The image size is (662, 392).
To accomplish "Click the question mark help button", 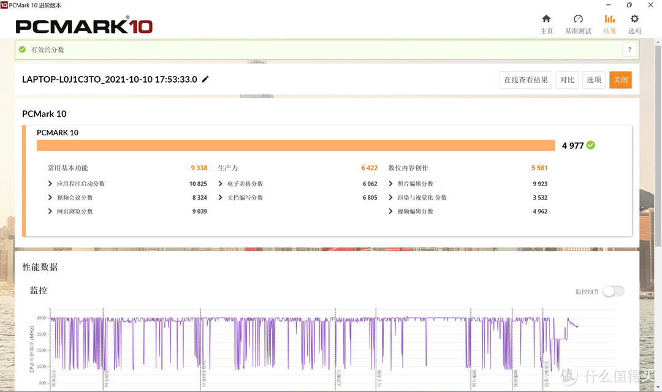I will coord(630,50).
